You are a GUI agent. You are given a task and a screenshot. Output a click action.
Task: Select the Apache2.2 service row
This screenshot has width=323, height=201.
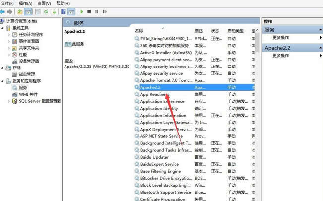click(x=194, y=87)
